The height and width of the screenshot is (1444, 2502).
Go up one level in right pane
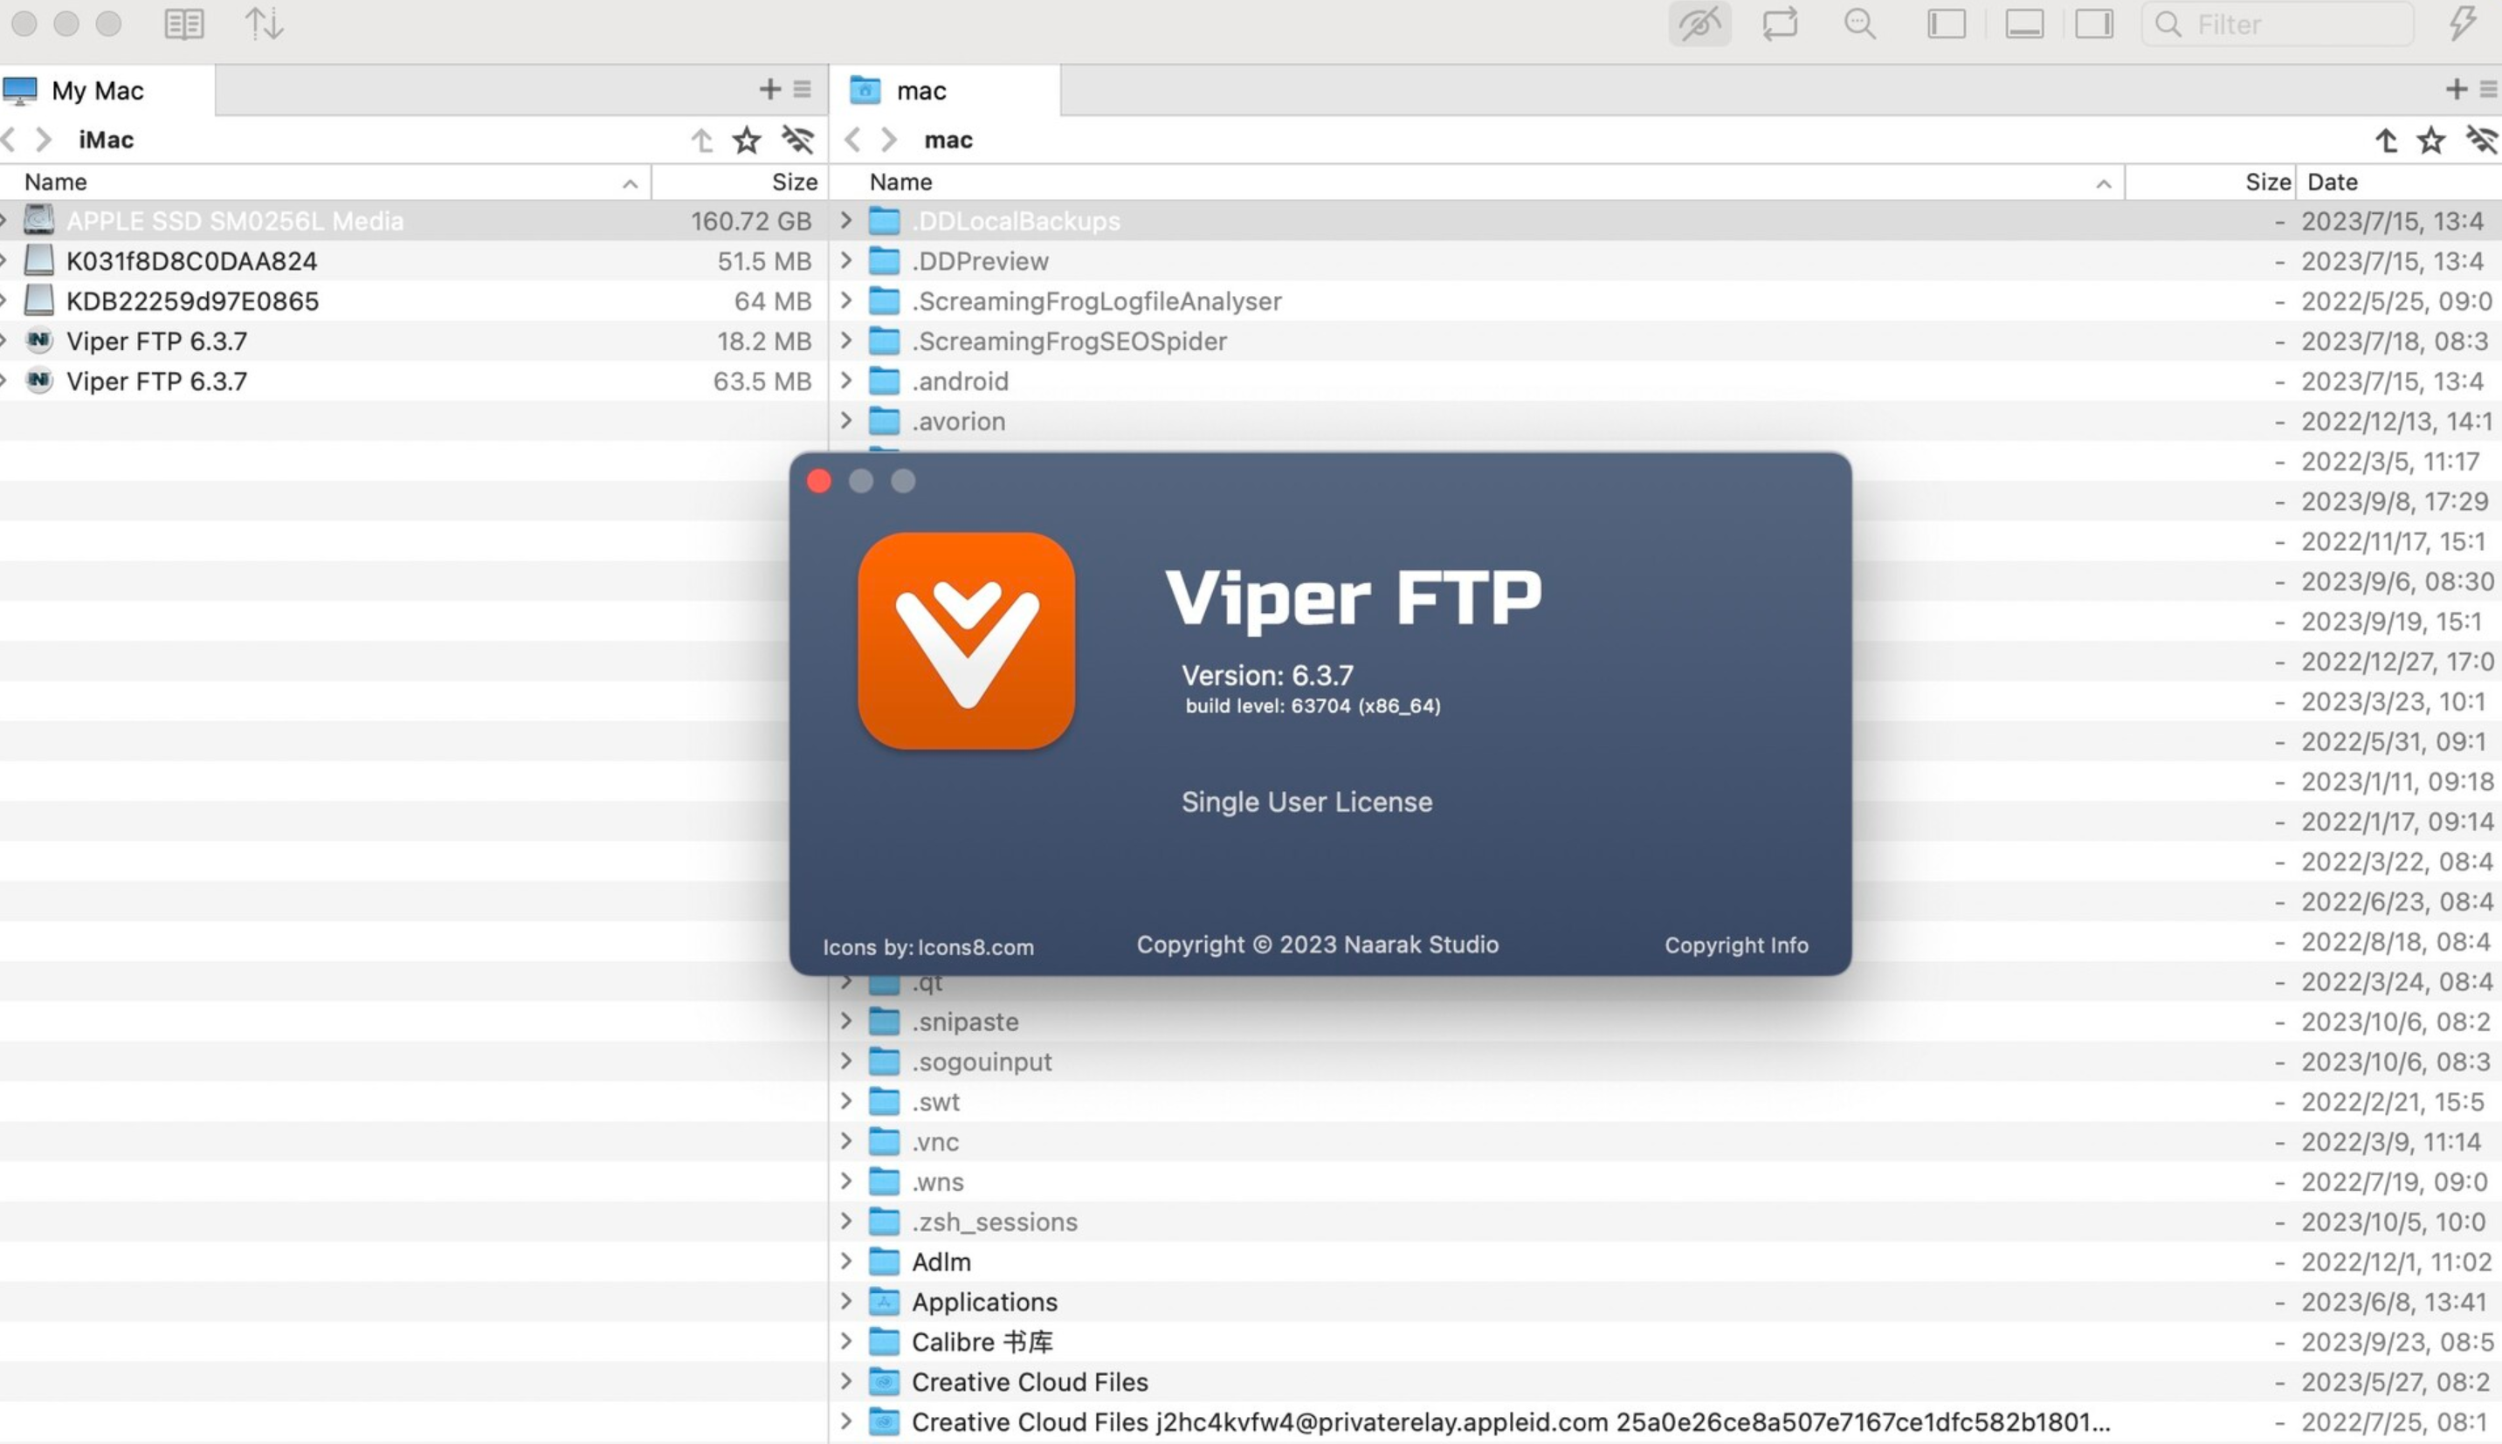2387,140
